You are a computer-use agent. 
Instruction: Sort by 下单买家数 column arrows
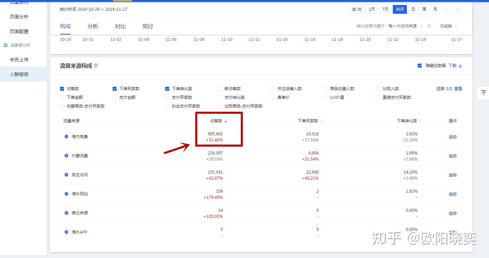point(321,121)
